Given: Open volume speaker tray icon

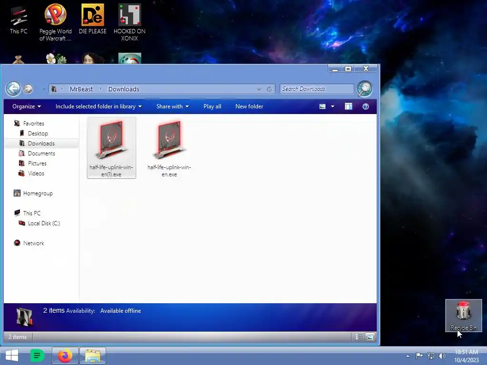Looking at the screenshot, I should [442, 355].
